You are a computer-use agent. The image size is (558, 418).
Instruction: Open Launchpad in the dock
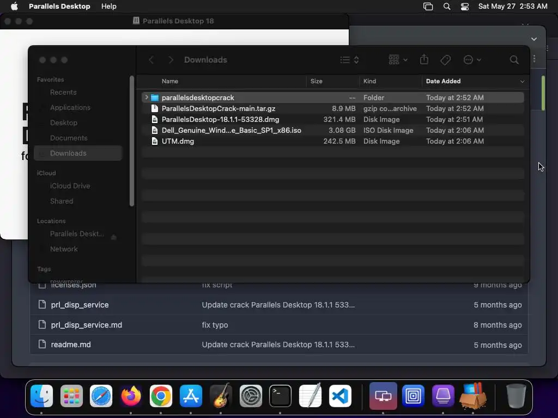point(71,396)
